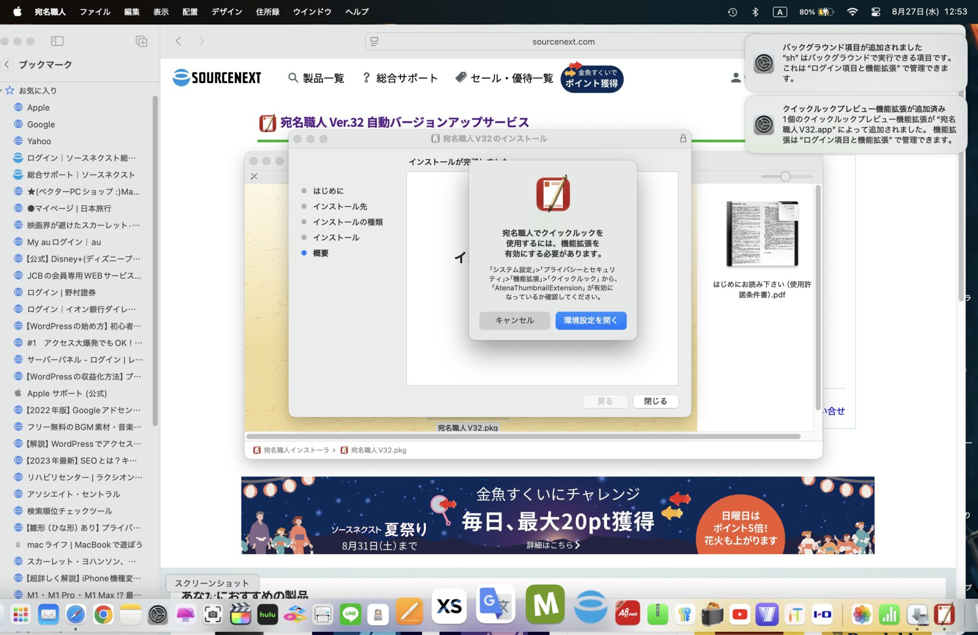
Task: Open the My auログイン bookmark
Action: [64, 242]
